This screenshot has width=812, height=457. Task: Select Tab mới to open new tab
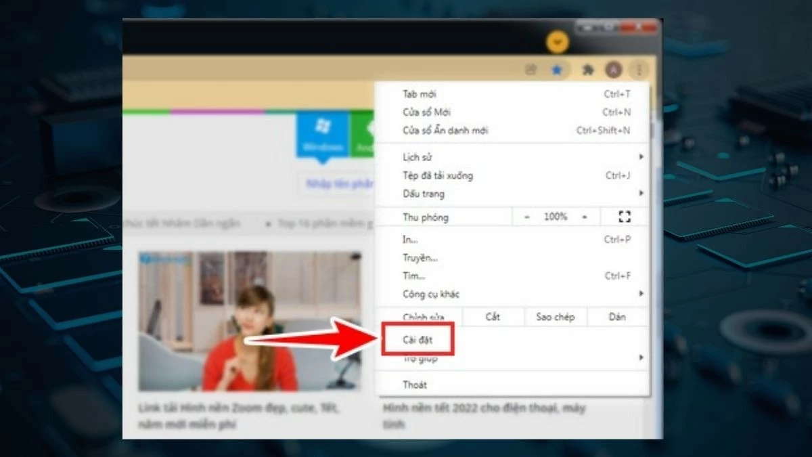click(x=474, y=93)
